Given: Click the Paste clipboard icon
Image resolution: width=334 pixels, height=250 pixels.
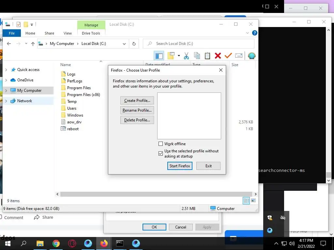Looking at the screenshot, I should tap(207, 56).
